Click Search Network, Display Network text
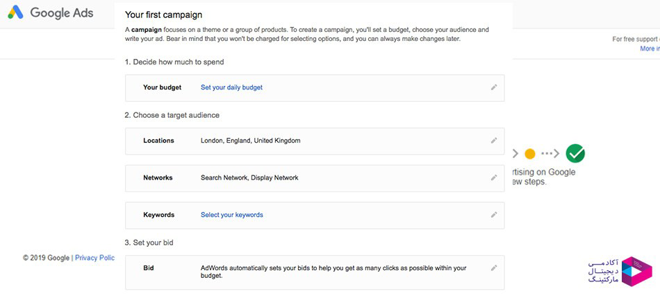 click(249, 177)
